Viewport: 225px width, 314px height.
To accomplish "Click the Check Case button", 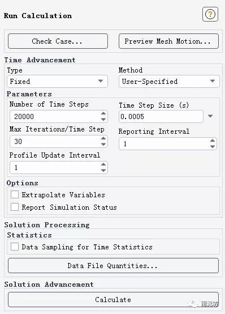I will 58,41.
